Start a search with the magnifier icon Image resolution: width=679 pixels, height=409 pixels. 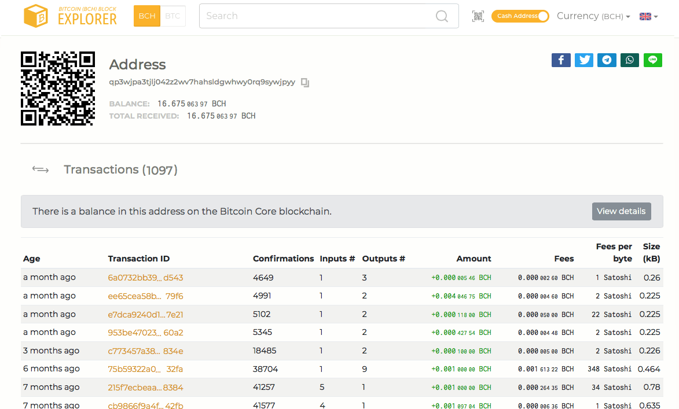click(x=442, y=16)
